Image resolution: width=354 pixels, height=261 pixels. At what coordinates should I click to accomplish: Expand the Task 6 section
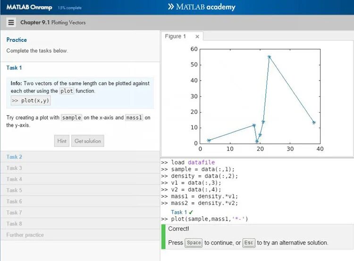[80, 201]
